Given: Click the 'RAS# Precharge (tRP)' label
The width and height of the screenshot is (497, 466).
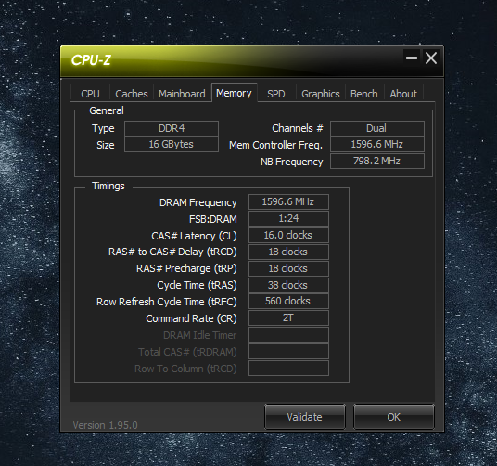Looking at the screenshot, I should coord(186,268).
